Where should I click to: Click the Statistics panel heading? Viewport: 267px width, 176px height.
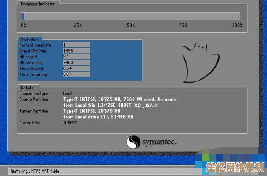[30, 40]
